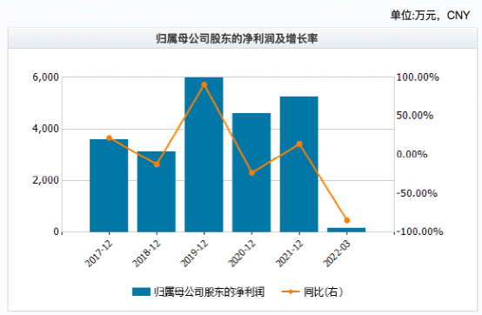Screen dimensions: 482x315
Task: Click the orange line legend marker
Action: tap(291, 292)
